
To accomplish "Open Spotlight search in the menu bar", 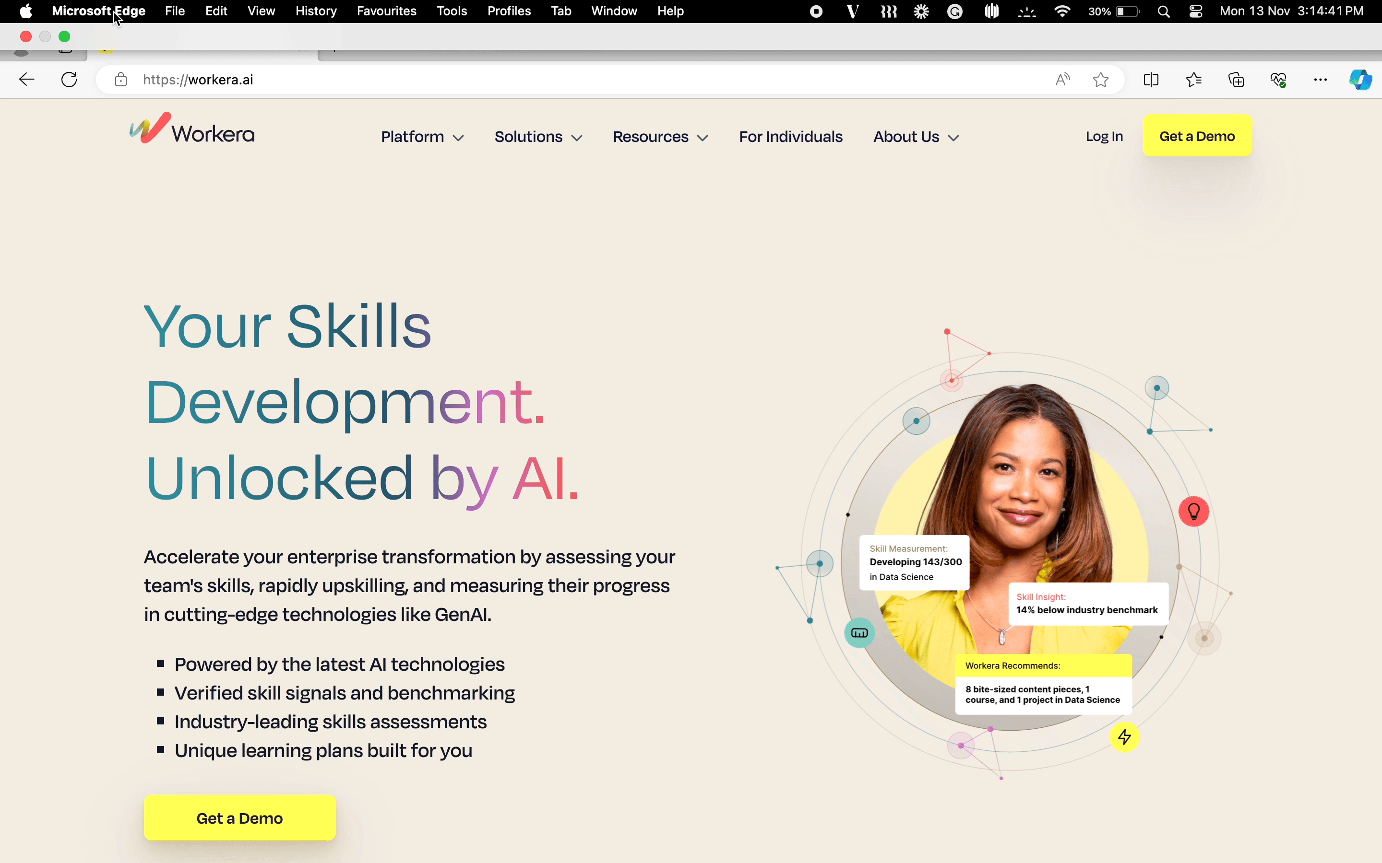I will (1163, 12).
